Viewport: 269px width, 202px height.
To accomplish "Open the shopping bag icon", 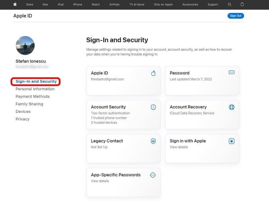I will pos(242,4).
